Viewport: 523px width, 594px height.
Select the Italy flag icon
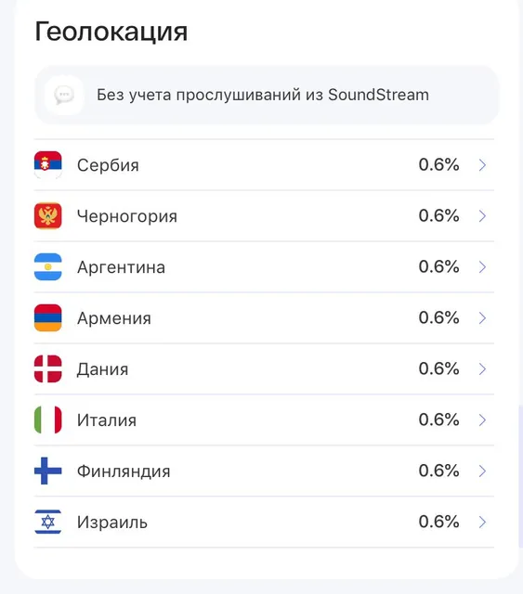[47, 420]
